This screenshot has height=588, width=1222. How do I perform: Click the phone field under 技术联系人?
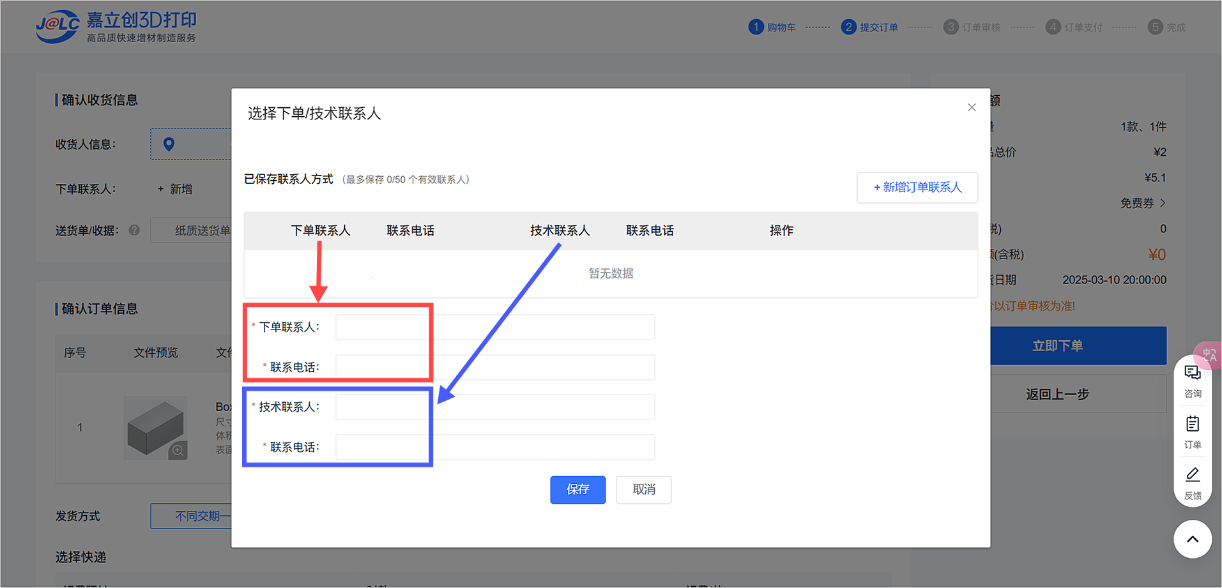(495, 448)
